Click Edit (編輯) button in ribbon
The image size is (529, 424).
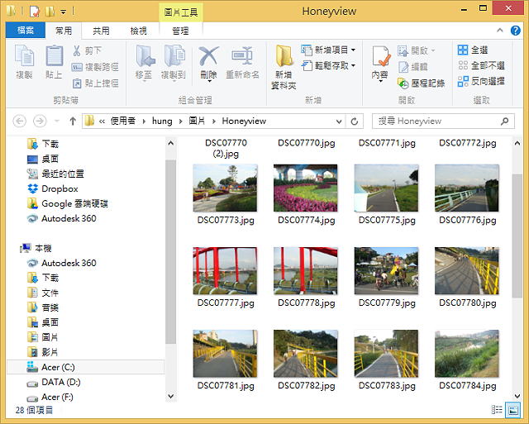point(413,67)
